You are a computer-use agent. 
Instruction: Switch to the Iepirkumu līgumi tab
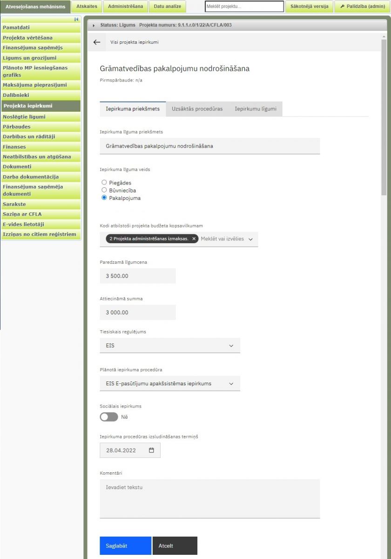256,109
